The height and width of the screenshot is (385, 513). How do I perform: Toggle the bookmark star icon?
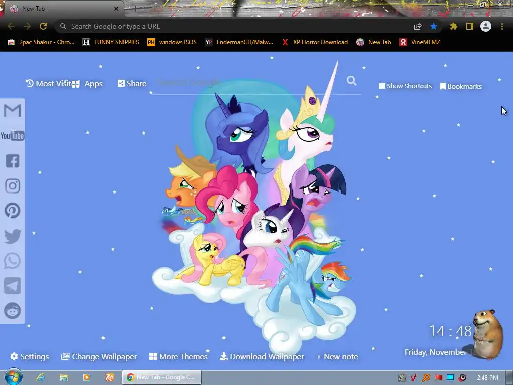point(434,26)
